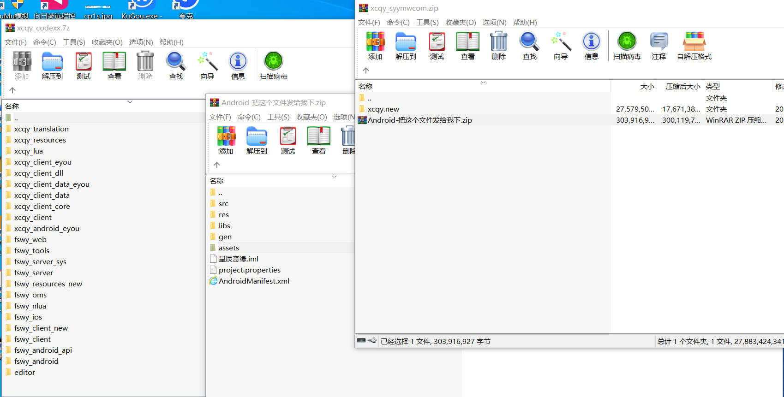The image size is (784, 397).
Task: Click 解压到 icon in xcqy_codexx.7z toolbar
Action: click(52, 65)
